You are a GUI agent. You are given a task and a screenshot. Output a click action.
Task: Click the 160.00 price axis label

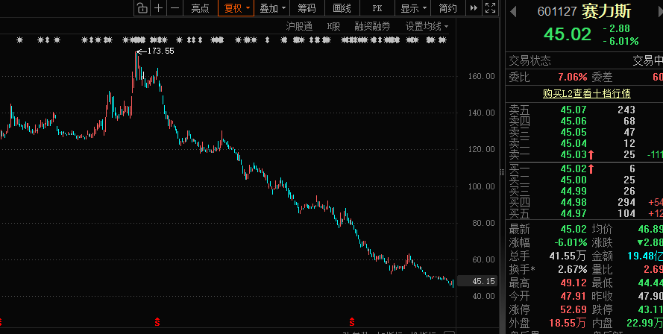(x=481, y=76)
